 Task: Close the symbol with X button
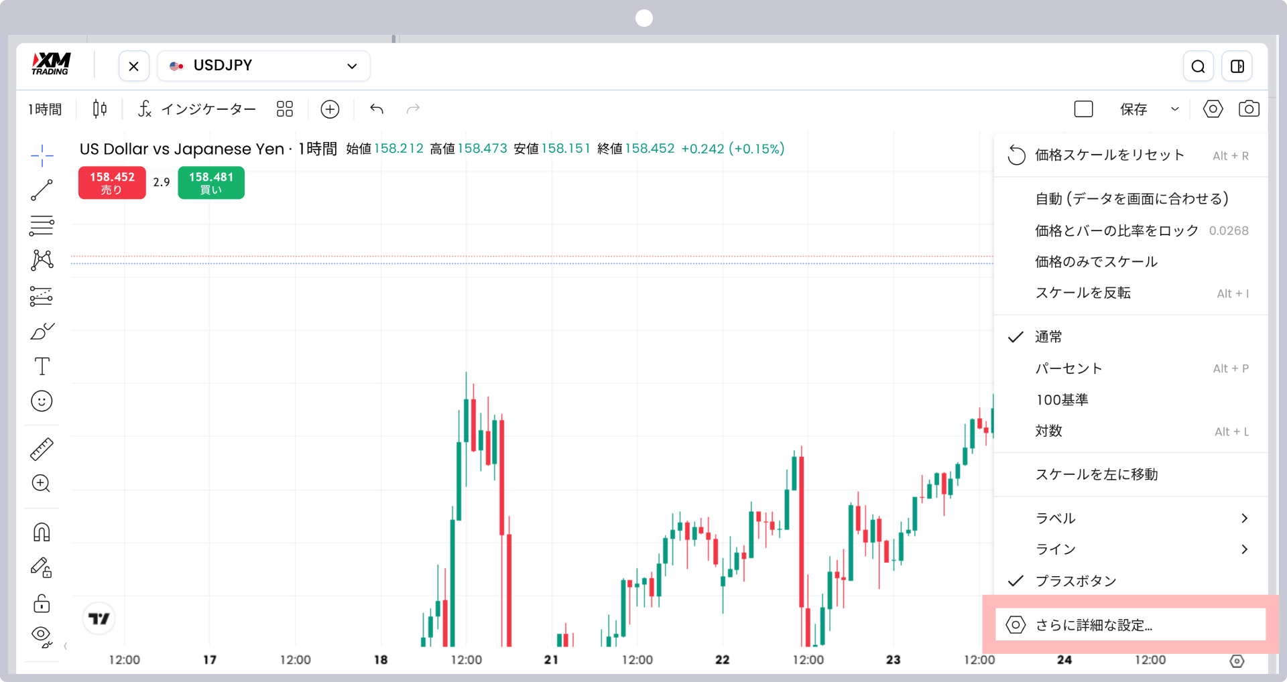(x=134, y=66)
